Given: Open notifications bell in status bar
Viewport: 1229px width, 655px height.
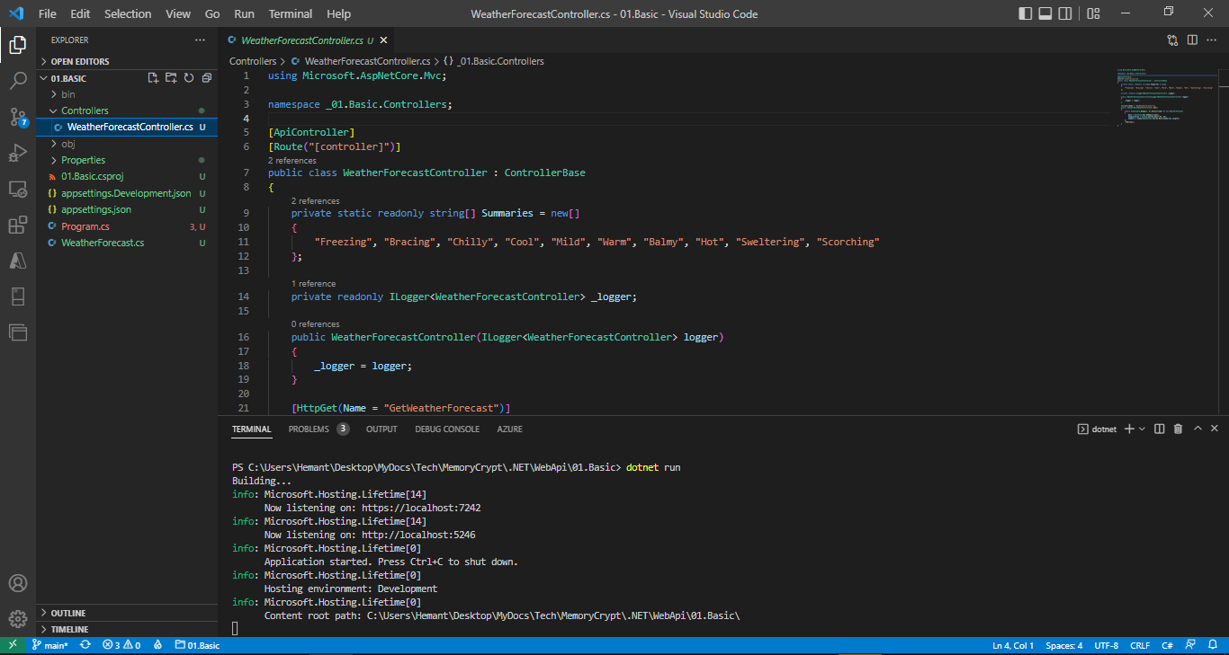Looking at the screenshot, I should click(x=1213, y=645).
